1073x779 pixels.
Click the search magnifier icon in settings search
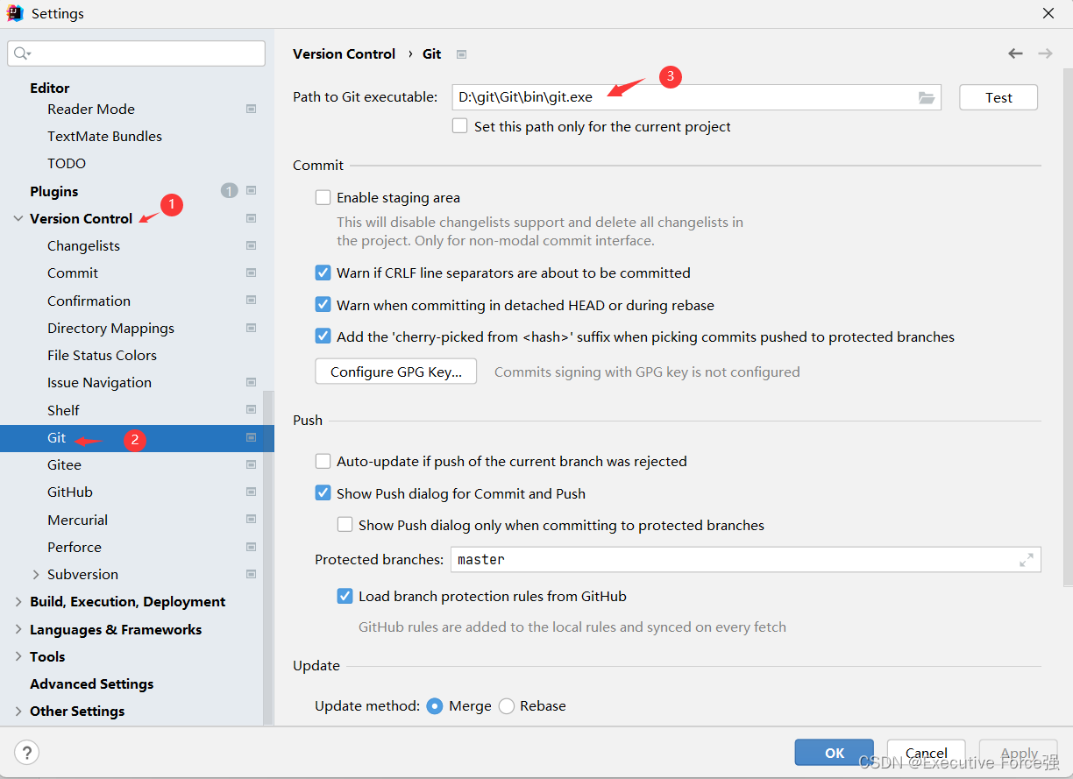click(22, 53)
